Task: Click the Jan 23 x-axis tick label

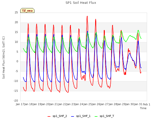Action: tap(71, 104)
